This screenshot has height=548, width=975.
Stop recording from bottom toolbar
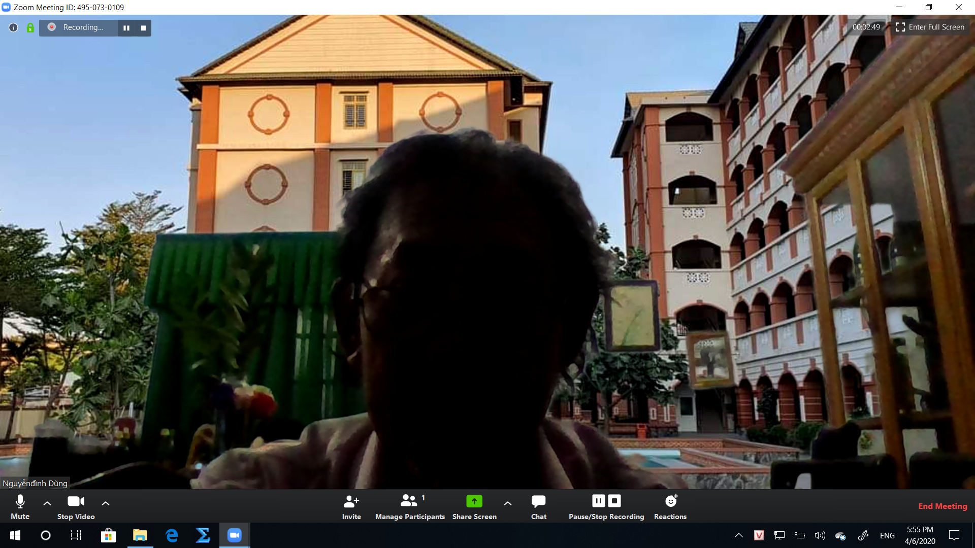pyautogui.click(x=614, y=501)
